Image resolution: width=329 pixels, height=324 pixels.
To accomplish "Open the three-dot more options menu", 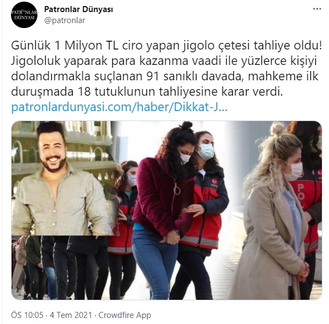I will point(317,9).
